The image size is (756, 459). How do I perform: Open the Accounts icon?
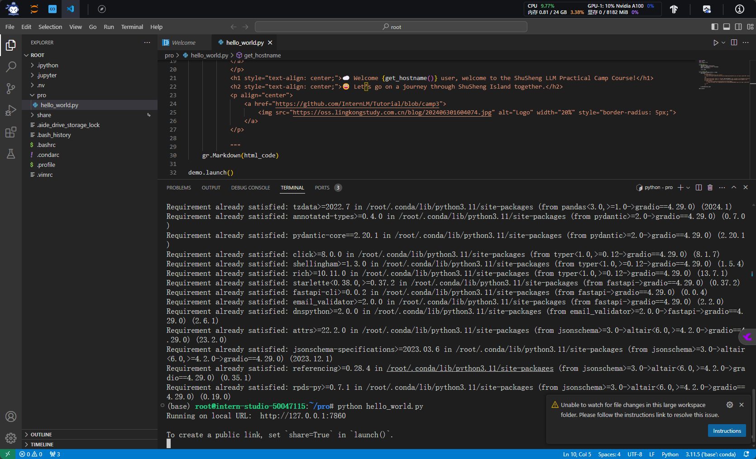[11, 416]
